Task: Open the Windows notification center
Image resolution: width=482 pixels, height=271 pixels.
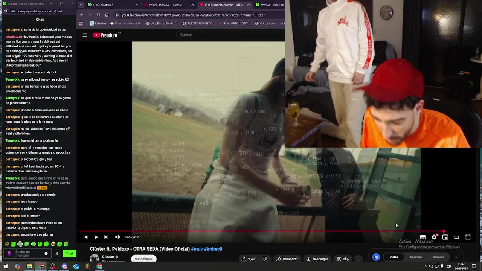Action: [x=474, y=266]
